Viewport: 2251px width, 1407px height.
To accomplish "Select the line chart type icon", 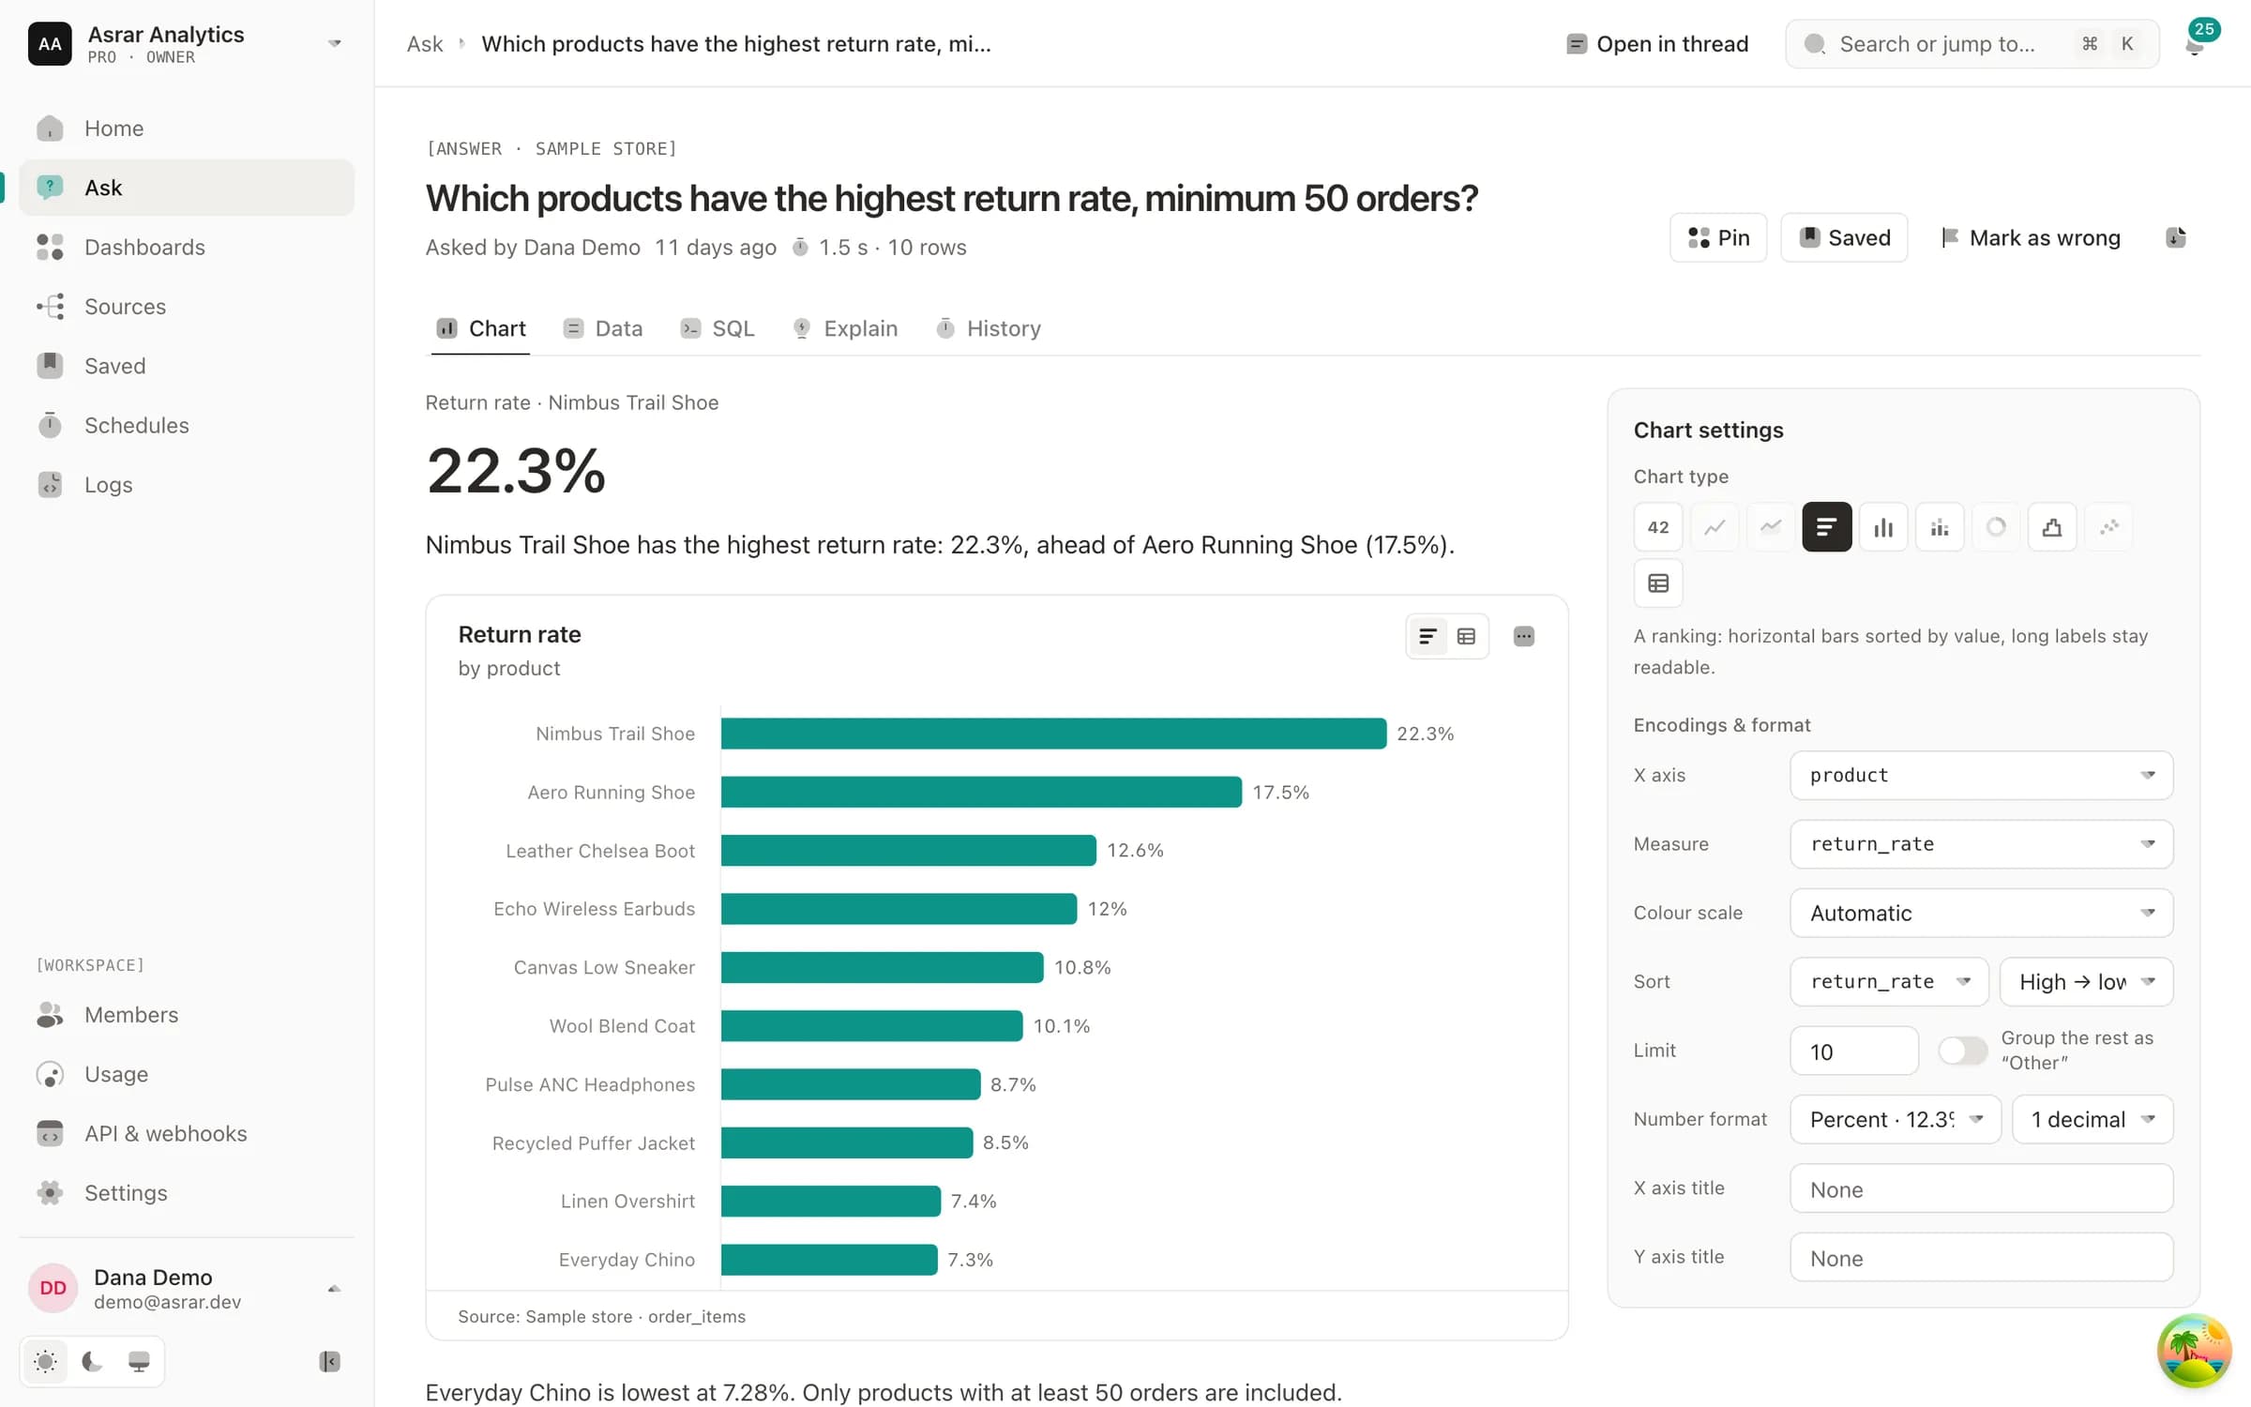I will [1714, 527].
